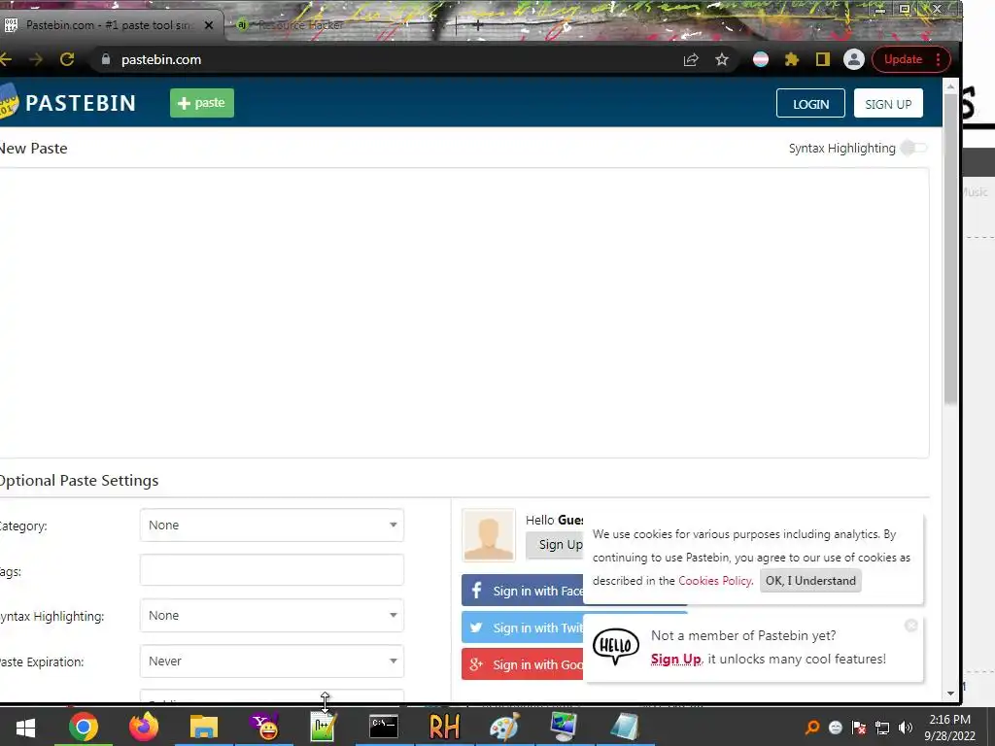Reload the page with the refresh icon
Image resolution: width=995 pixels, height=746 pixels.
pos(67,59)
